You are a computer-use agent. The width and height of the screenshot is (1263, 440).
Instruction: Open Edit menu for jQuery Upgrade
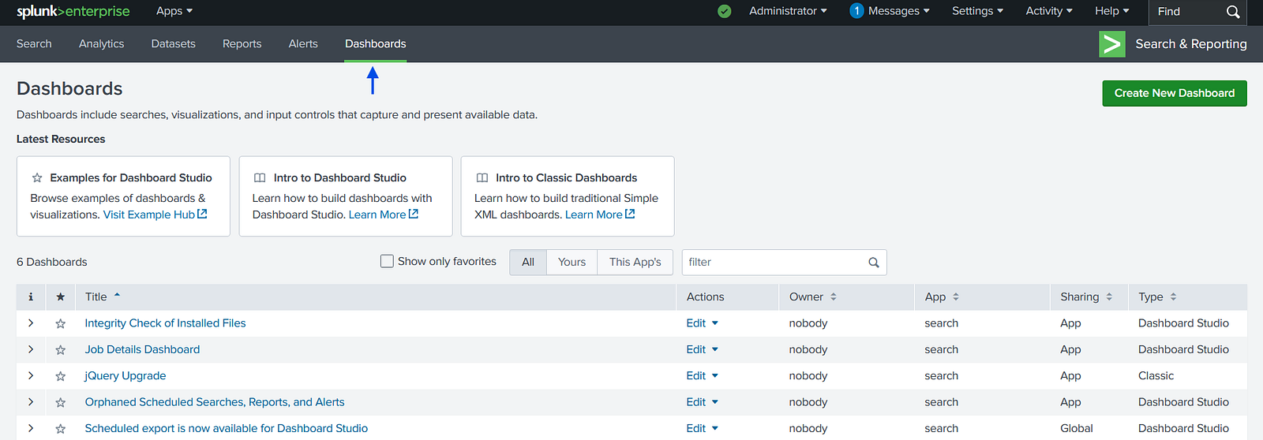(703, 376)
